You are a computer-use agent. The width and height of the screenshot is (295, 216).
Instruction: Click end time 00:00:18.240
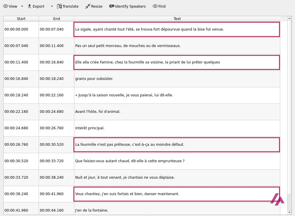[x=52, y=79]
